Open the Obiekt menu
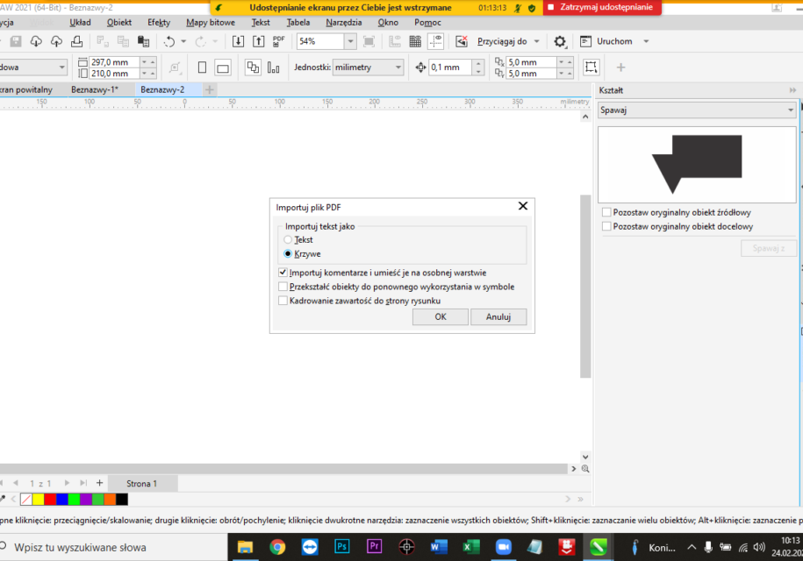Screen dimensions: 803x561 (119, 23)
